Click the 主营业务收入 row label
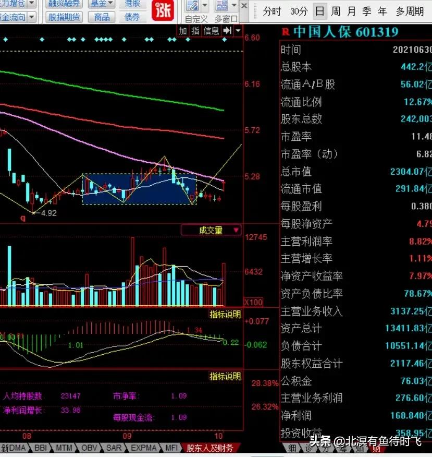Image resolution: width=432 pixels, height=457 pixels. [312, 311]
